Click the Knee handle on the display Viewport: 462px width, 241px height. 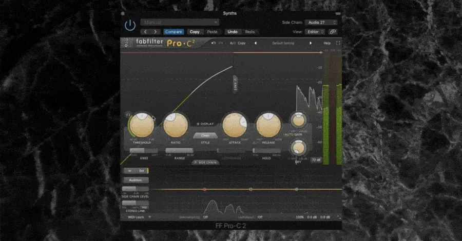(x=235, y=85)
